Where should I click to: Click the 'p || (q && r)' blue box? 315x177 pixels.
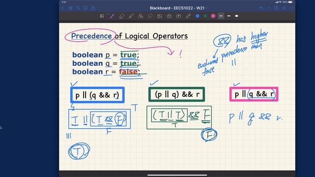click(97, 95)
